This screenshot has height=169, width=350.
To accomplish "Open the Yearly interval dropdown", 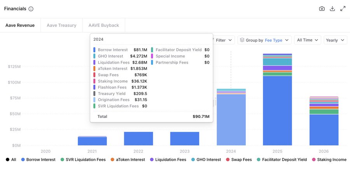I will click(x=336, y=40).
